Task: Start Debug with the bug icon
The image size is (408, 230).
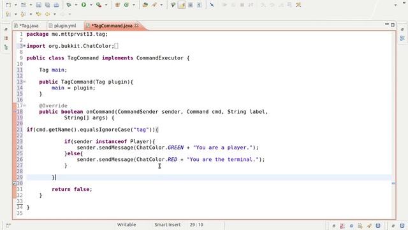Action: coord(69,4)
